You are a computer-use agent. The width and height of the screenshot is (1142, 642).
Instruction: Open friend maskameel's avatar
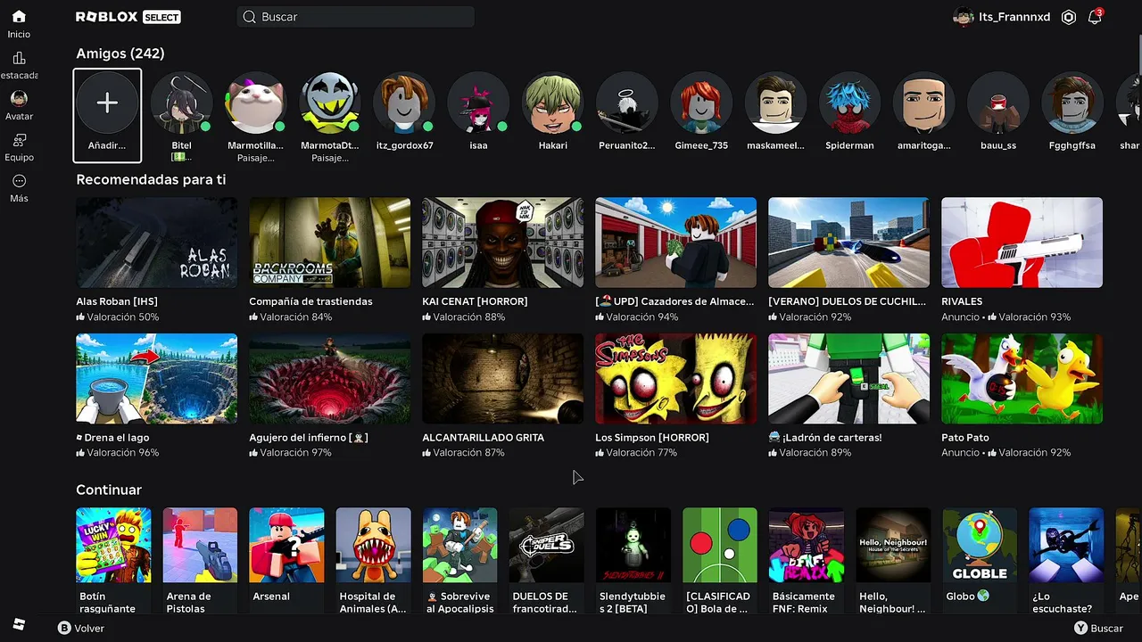point(775,103)
